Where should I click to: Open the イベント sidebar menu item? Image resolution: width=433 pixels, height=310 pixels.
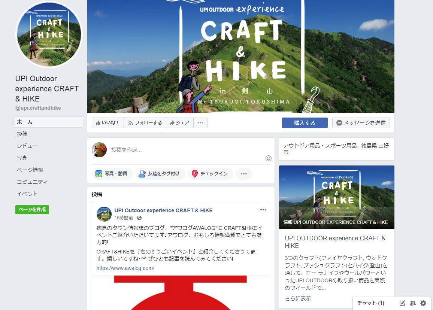[27, 194]
